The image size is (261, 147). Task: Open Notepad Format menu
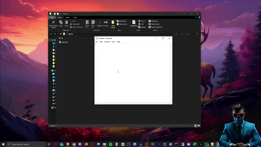point(107,42)
